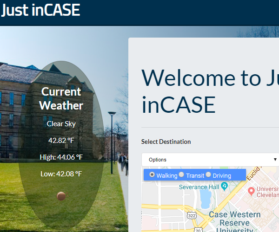Click the Severance Hall music venue marker
279x232 pixels.
225,186
